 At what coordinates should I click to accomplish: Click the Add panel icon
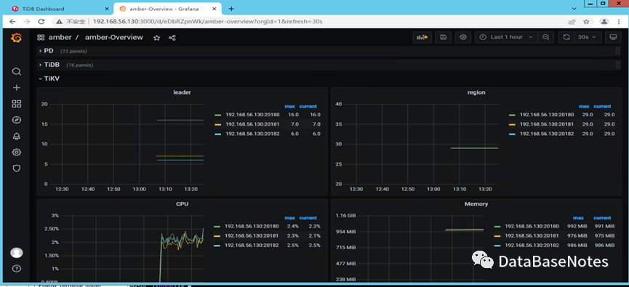pyautogui.click(x=422, y=37)
